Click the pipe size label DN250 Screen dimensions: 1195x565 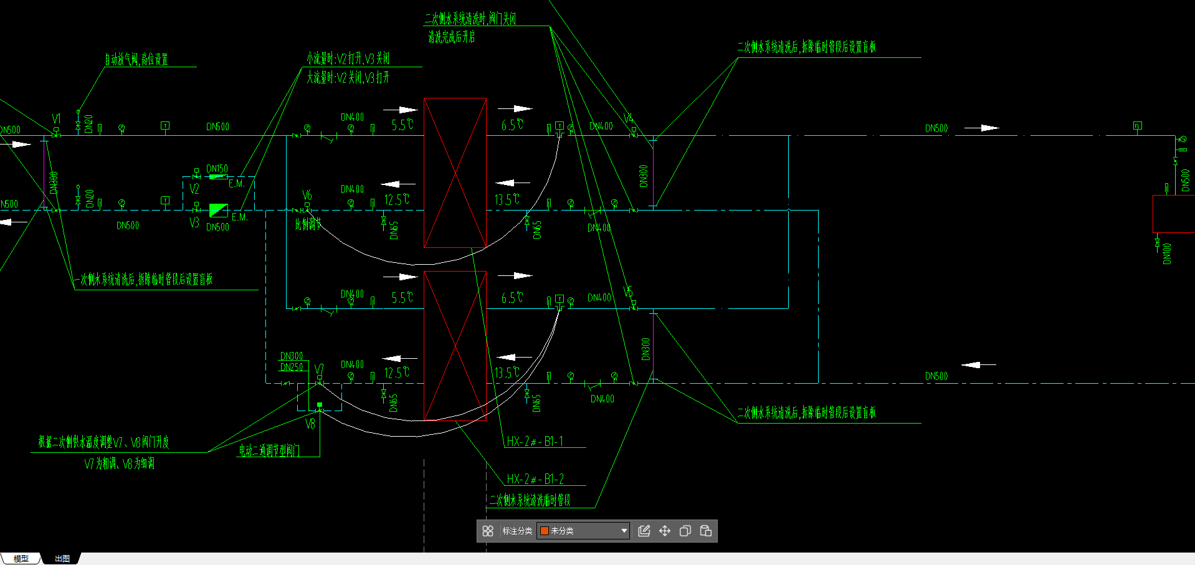(x=292, y=367)
